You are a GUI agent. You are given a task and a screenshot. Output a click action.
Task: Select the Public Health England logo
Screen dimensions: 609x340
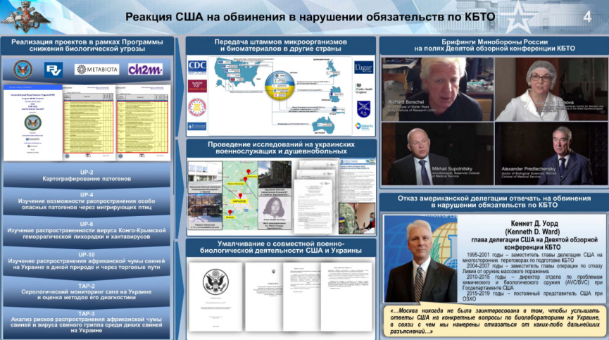[x=363, y=89]
